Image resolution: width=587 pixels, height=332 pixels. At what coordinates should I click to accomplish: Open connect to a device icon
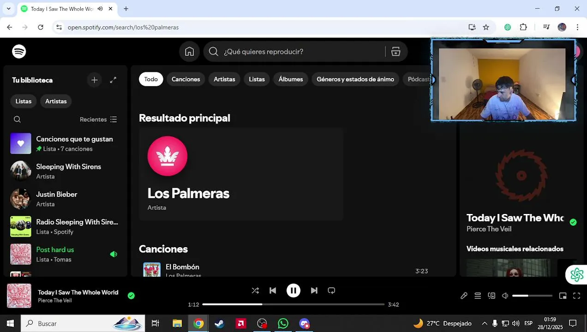[491, 296]
